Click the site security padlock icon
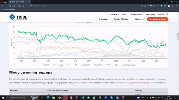This screenshot has width=179, height=100. point(23,6)
